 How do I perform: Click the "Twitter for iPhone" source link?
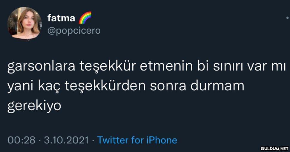[x=137, y=140]
